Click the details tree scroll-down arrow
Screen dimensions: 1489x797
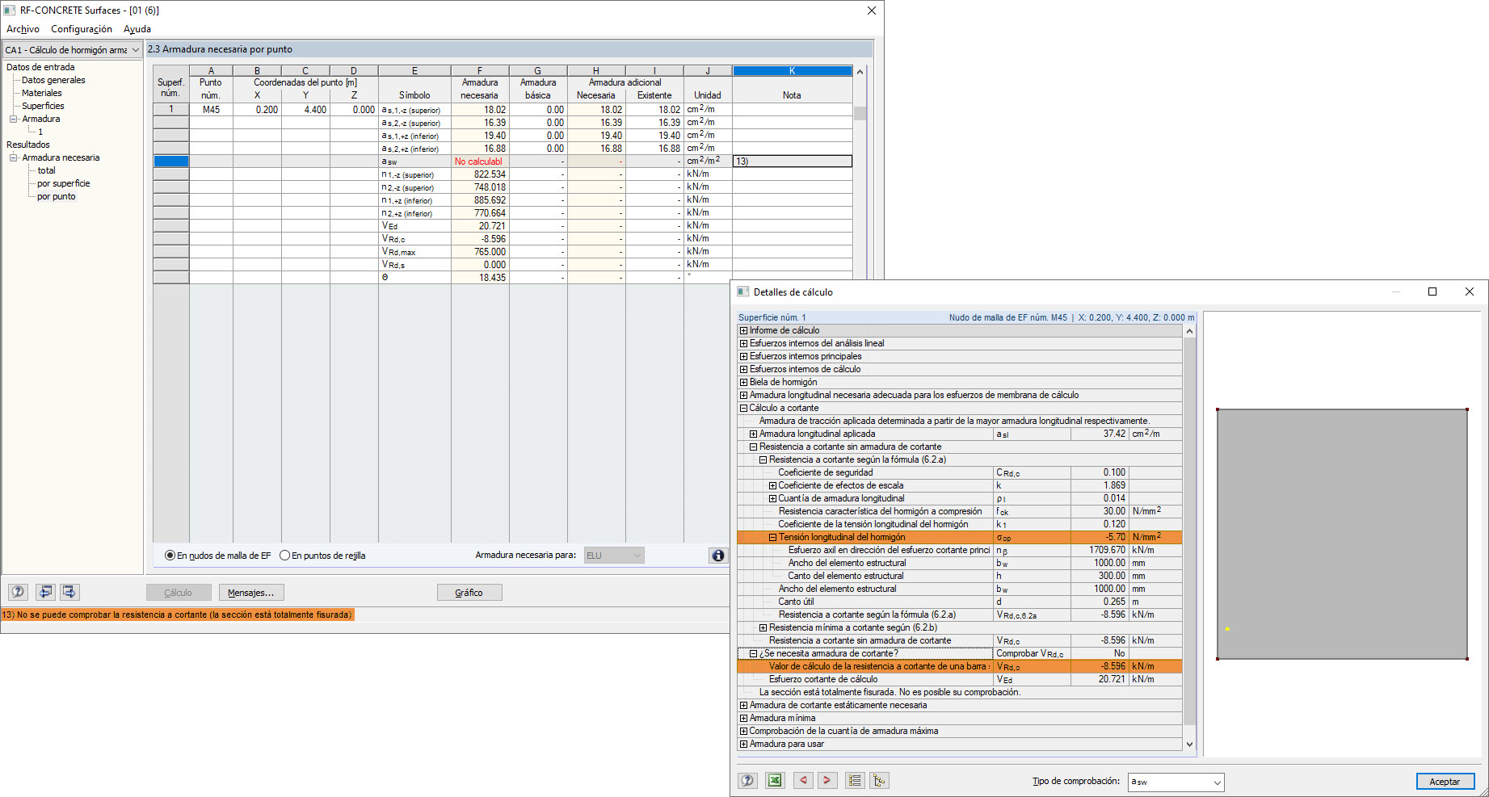1188,745
